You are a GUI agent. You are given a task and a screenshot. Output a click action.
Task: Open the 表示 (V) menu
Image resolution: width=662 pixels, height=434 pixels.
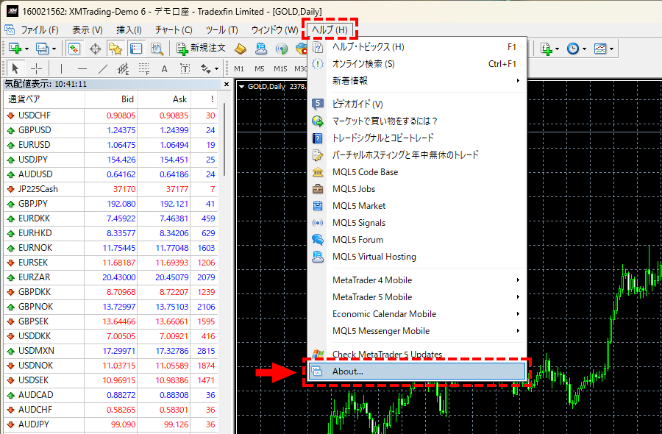pyautogui.click(x=87, y=30)
